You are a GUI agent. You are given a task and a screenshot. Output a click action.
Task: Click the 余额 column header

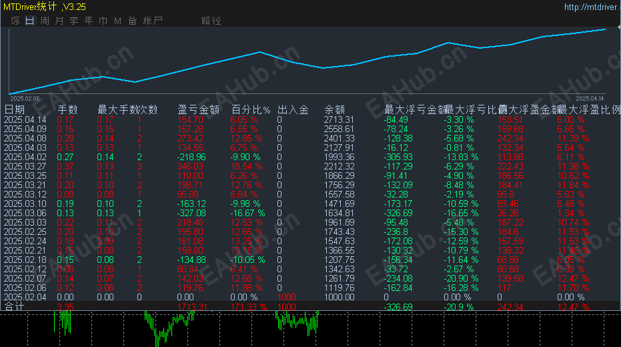334,109
